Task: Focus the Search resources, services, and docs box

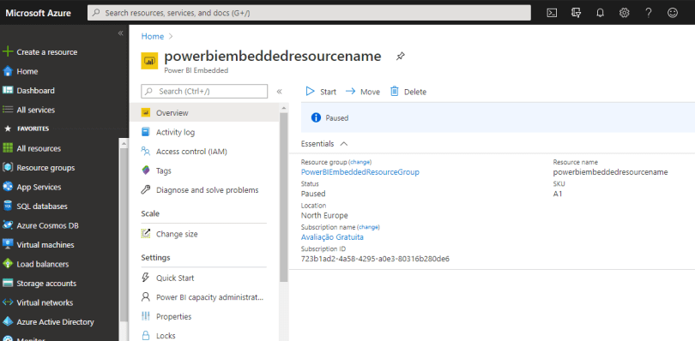Action: click(x=309, y=13)
